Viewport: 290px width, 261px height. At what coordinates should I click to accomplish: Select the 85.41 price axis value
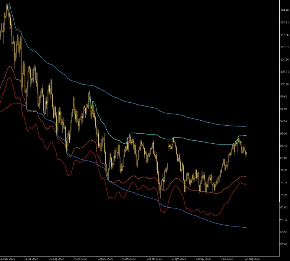[x=284, y=146]
